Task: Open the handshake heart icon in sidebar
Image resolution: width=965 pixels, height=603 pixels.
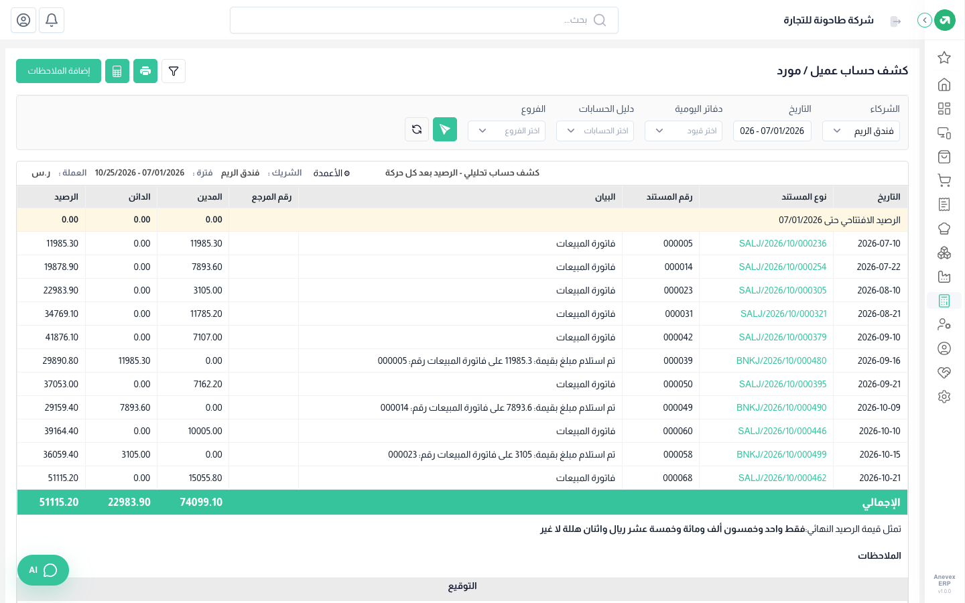Action: click(944, 373)
